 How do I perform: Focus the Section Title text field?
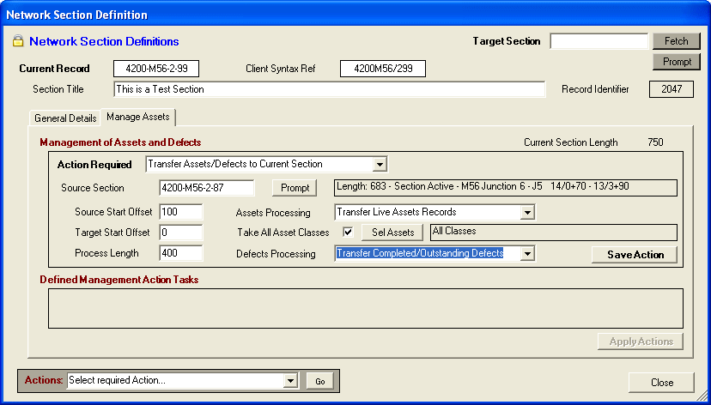point(329,89)
